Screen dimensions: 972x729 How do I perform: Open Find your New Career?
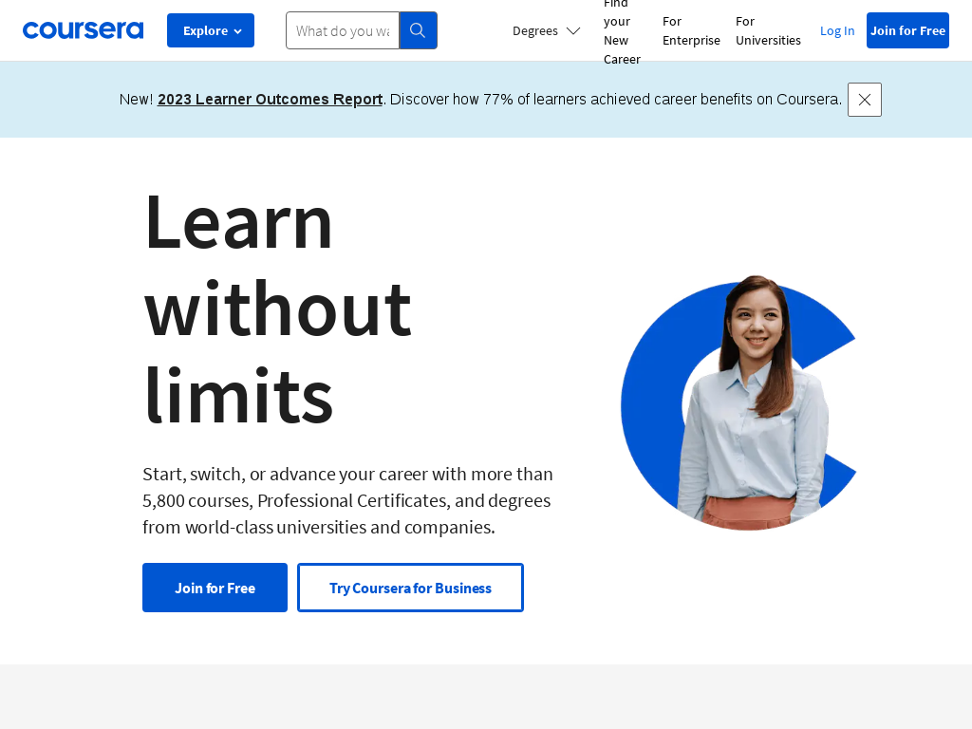622,31
